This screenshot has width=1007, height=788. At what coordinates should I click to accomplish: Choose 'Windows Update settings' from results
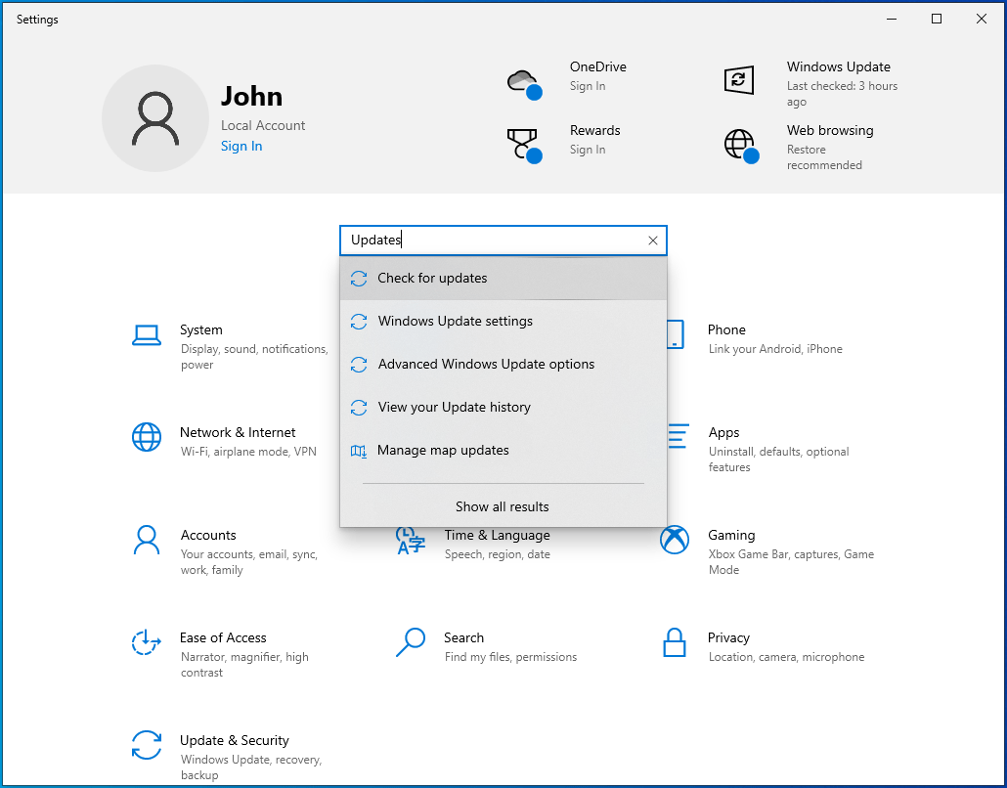[455, 322]
